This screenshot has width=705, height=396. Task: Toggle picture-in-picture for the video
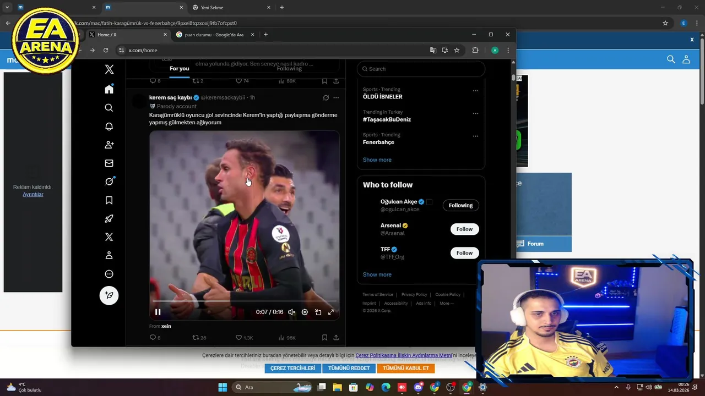click(318, 312)
